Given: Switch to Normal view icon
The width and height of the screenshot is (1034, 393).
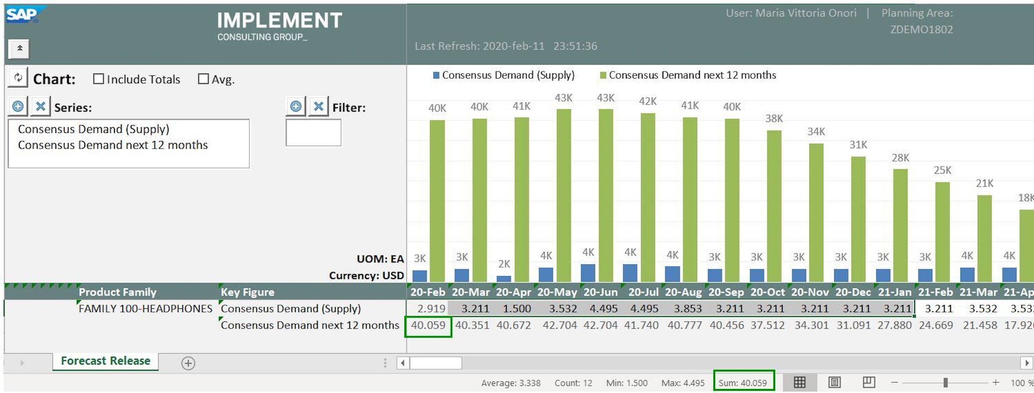Looking at the screenshot, I should click(799, 382).
